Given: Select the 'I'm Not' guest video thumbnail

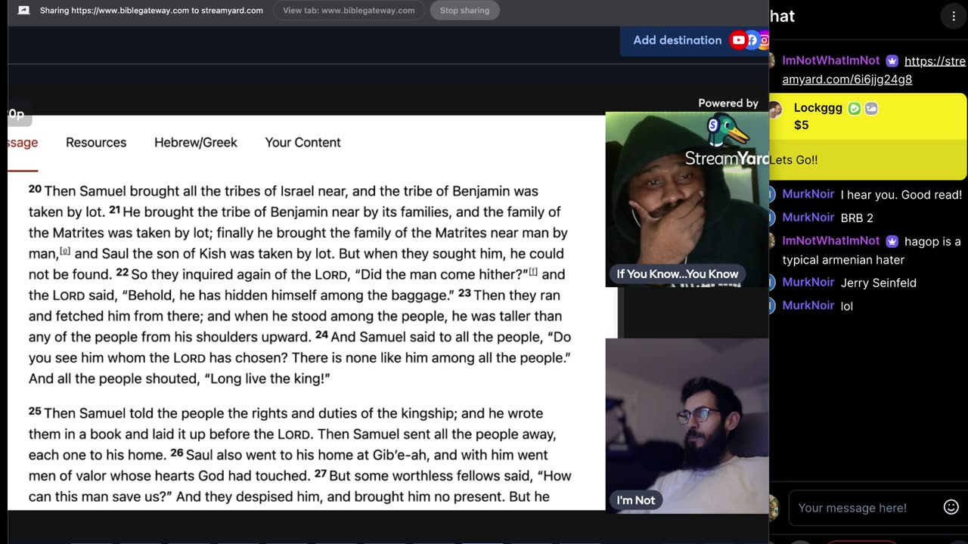Looking at the screenshot, I should (x=687, y=425).
